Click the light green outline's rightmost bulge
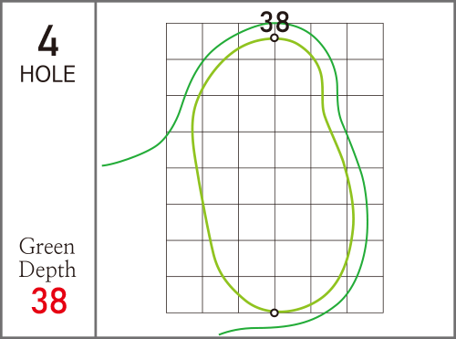 point(354,217)
